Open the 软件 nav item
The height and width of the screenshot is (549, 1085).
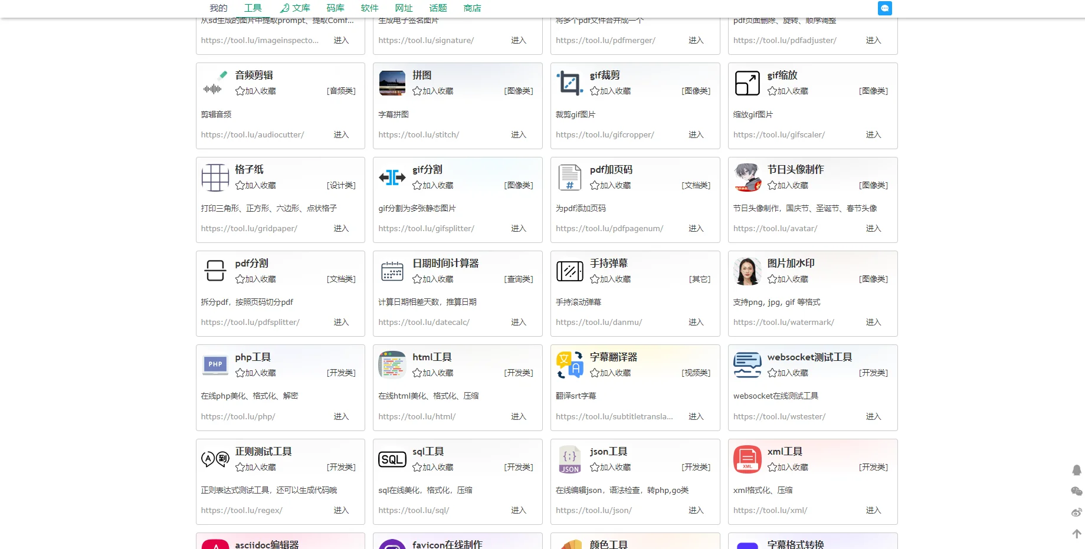(369, 8)
